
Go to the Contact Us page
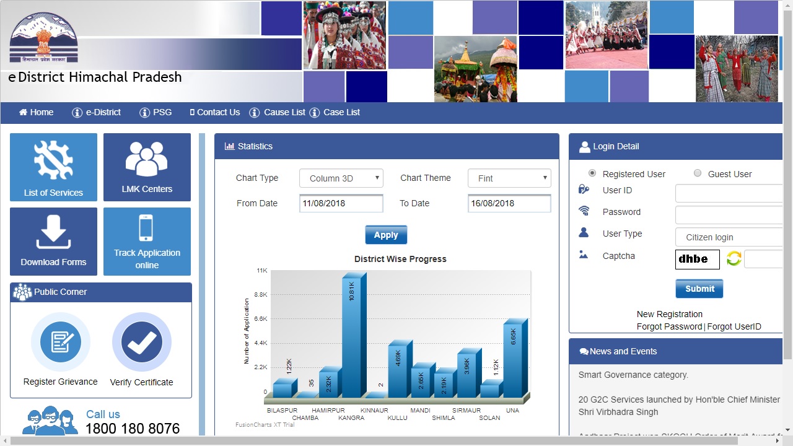tap(214, 112)
